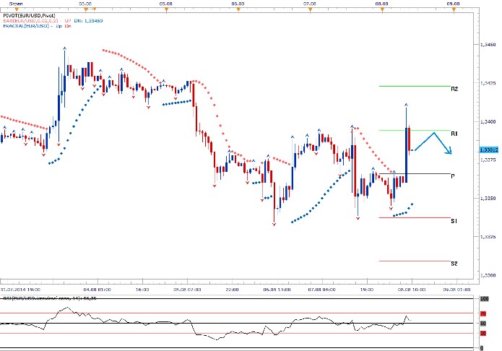The height and width of the screenshot is (351, 502).
Task: Click the 16:00 time axis label
Action: click(x=142, y=290)
